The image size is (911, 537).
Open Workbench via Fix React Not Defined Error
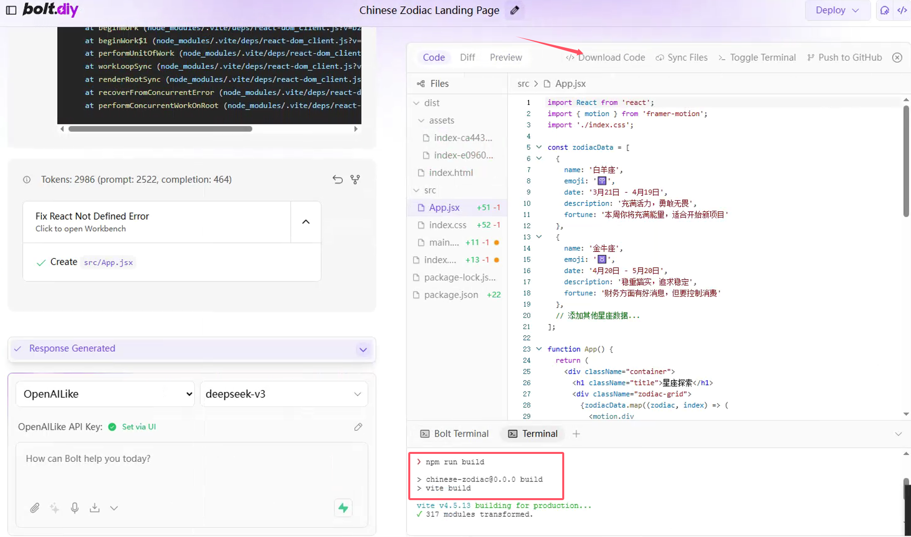click(156, 222)
